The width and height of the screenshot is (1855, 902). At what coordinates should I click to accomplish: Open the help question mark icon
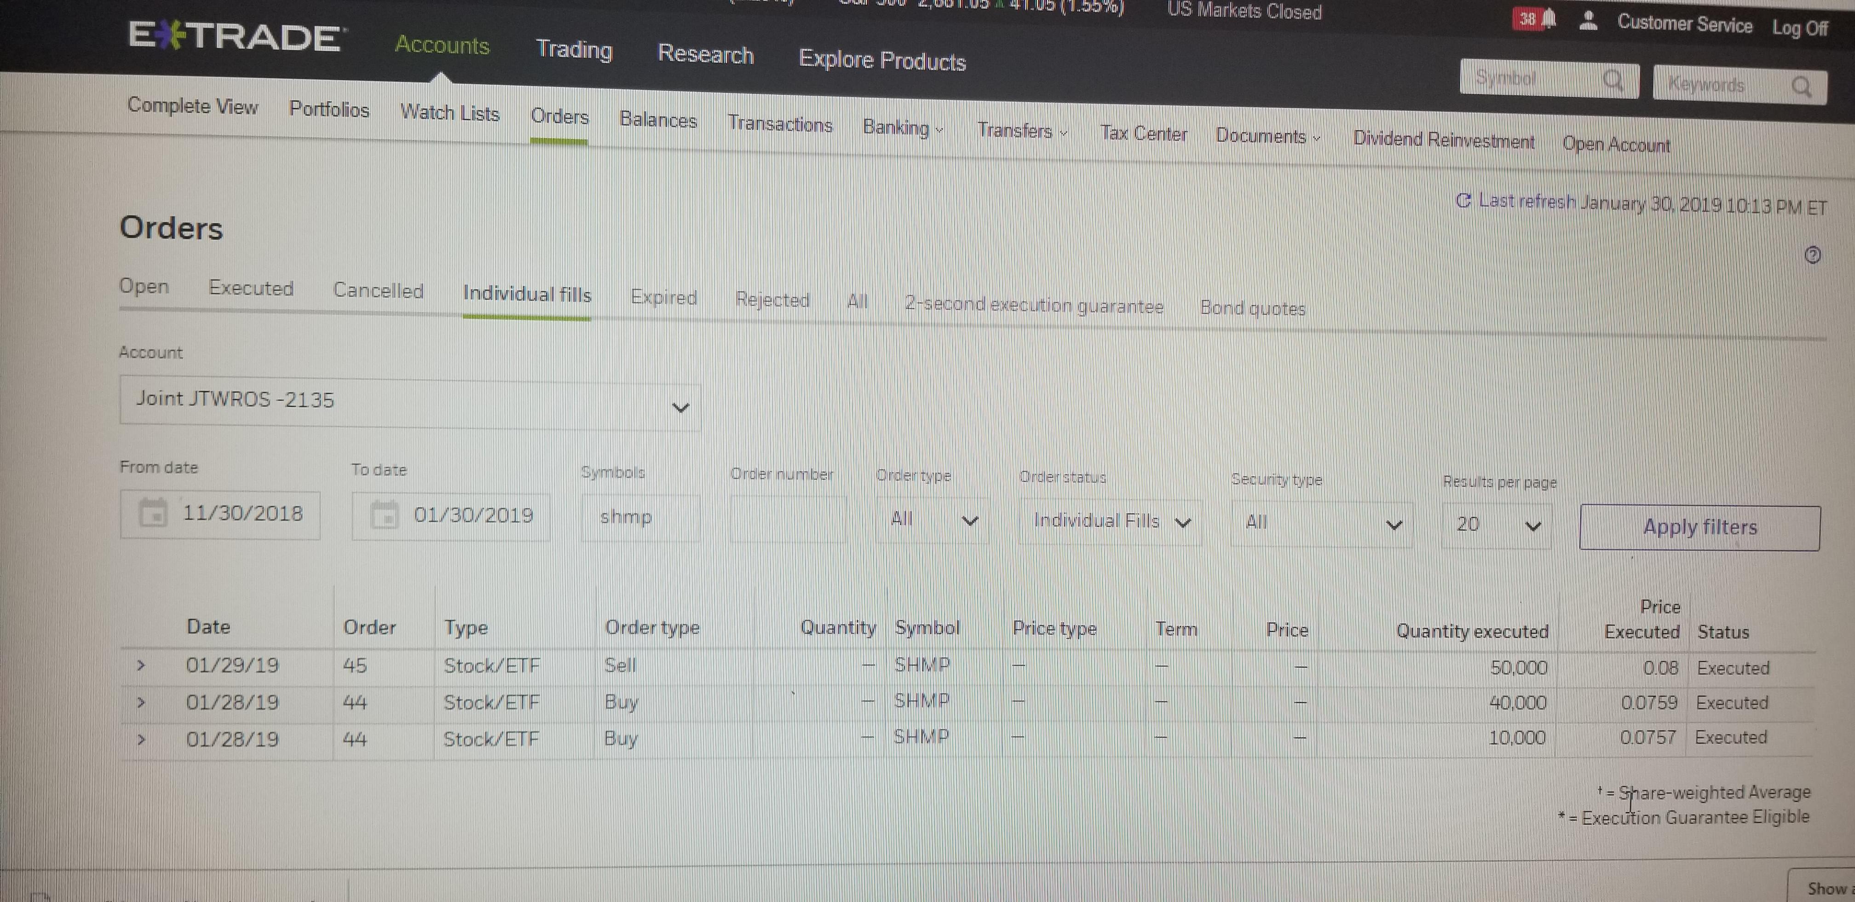(x=1813, y=255)
